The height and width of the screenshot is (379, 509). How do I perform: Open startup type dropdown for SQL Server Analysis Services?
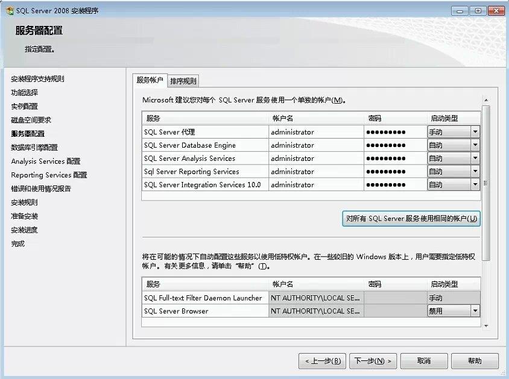(475, 158)
